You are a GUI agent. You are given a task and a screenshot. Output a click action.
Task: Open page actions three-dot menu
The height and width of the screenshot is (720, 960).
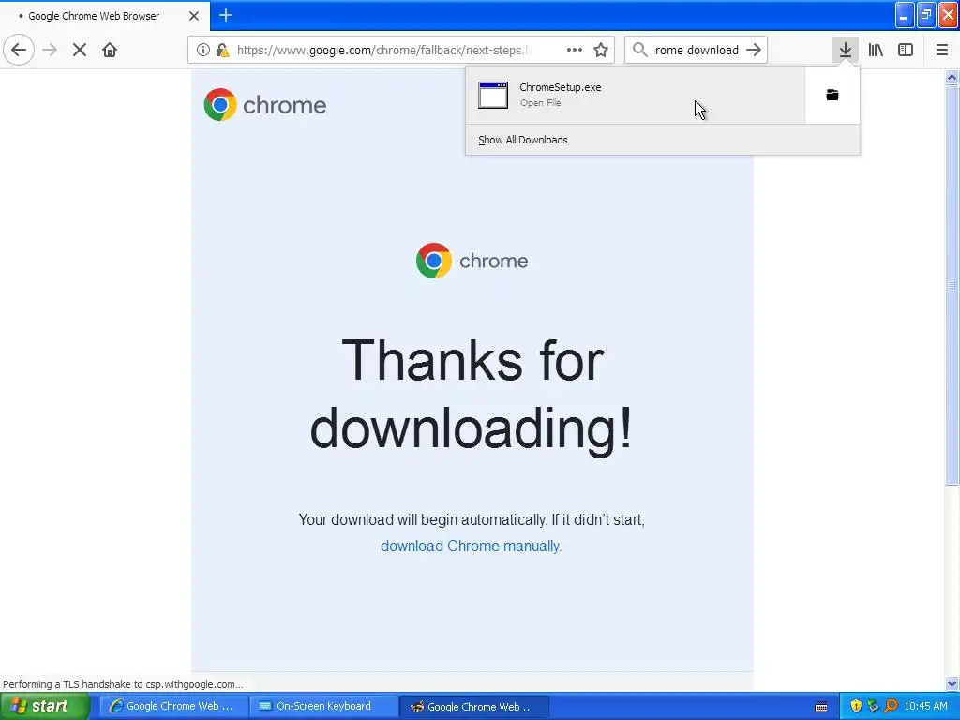click(x=575, y=50)
